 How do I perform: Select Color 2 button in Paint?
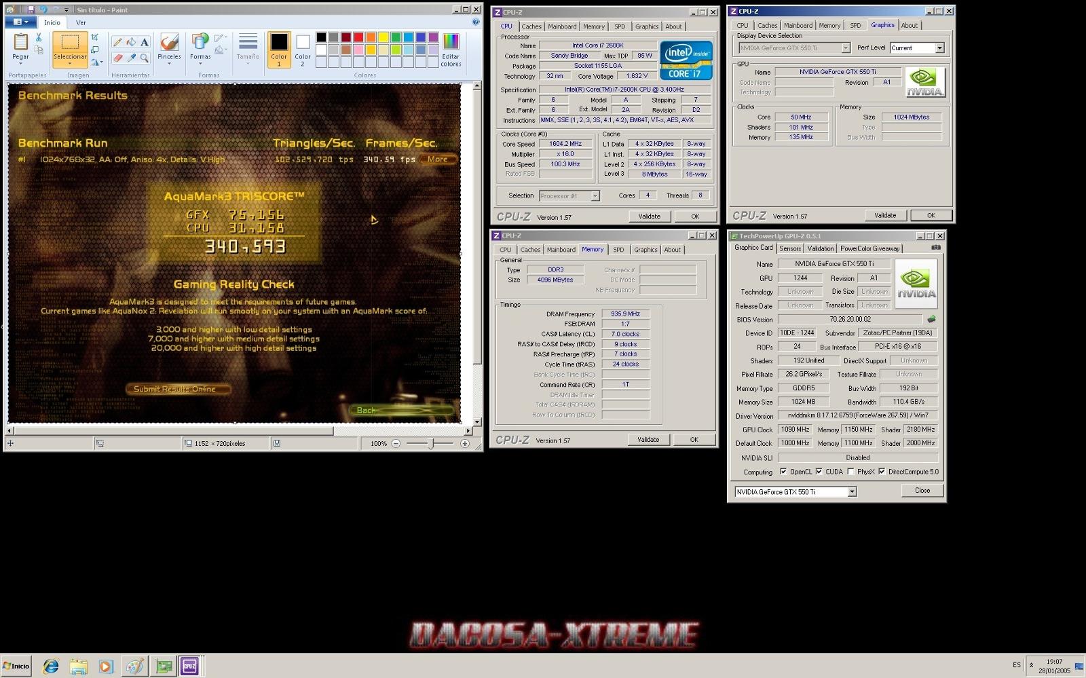(303, 50)
